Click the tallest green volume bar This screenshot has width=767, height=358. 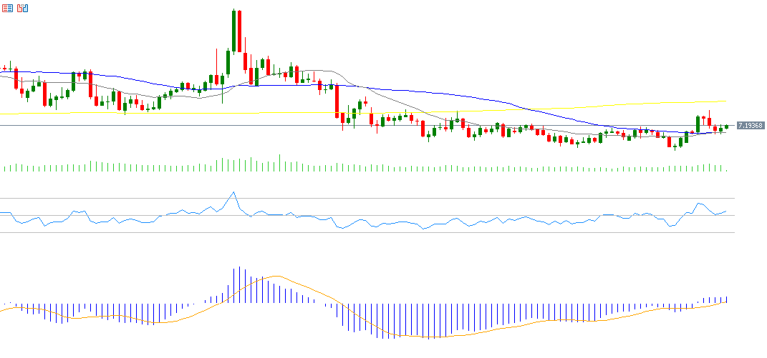(279, 164)
